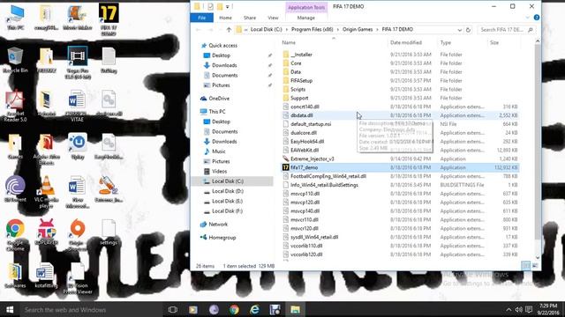Click the Search FIFA 17 DEMO box
This screenshot has width=565, height=317.
pyautogui.click(x=506, y=29)
